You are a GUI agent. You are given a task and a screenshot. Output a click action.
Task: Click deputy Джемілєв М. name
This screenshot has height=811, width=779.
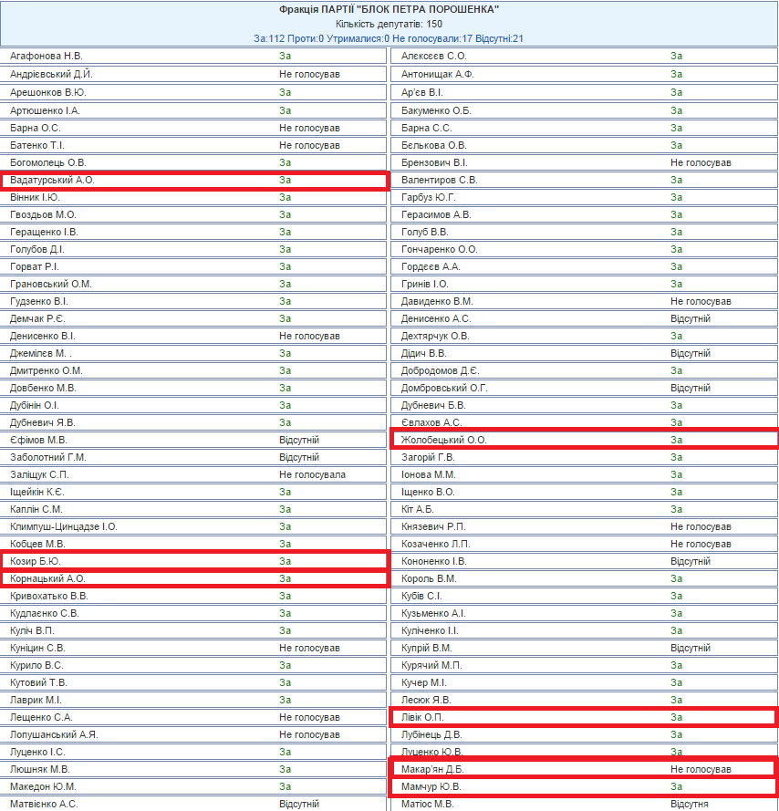tap(41, 353)
